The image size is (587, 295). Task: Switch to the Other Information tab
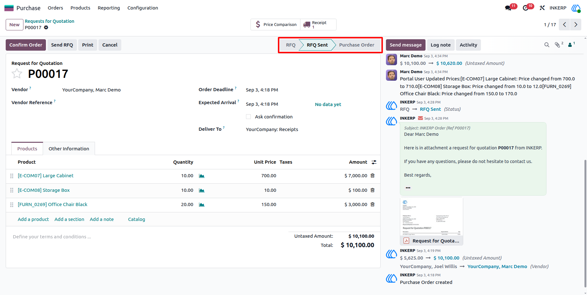(x=69, y=149)
